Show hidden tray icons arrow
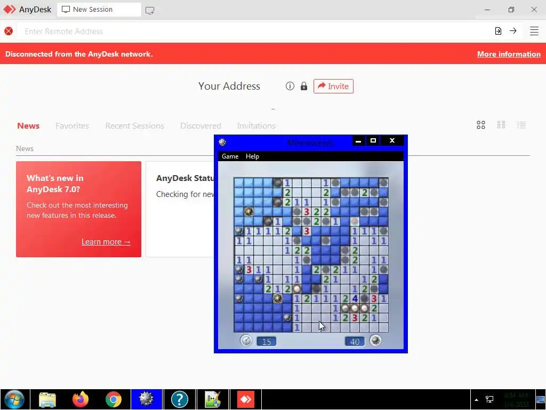Screen dimensions: 546x410 [476, 399]
